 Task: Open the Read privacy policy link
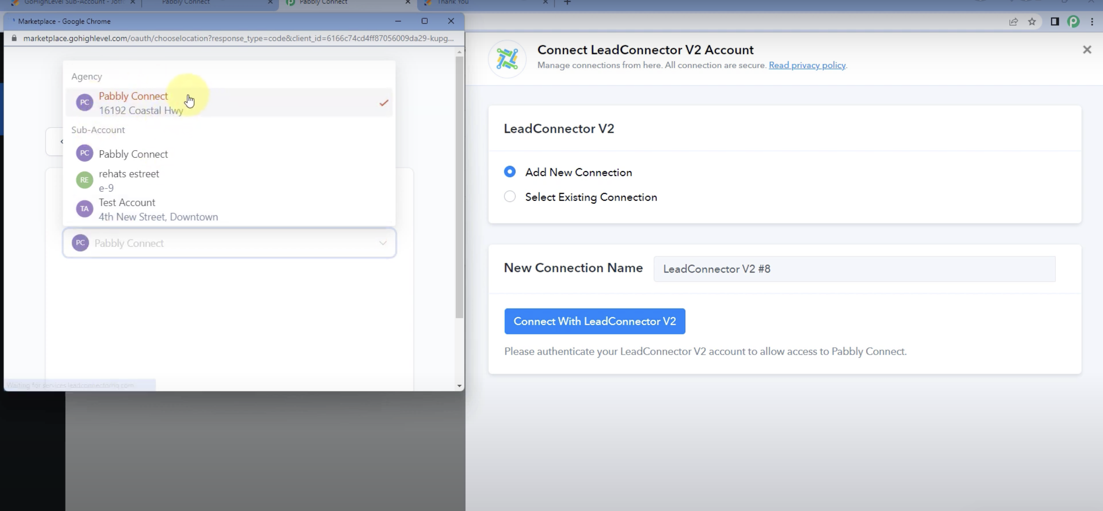(807, 65)
